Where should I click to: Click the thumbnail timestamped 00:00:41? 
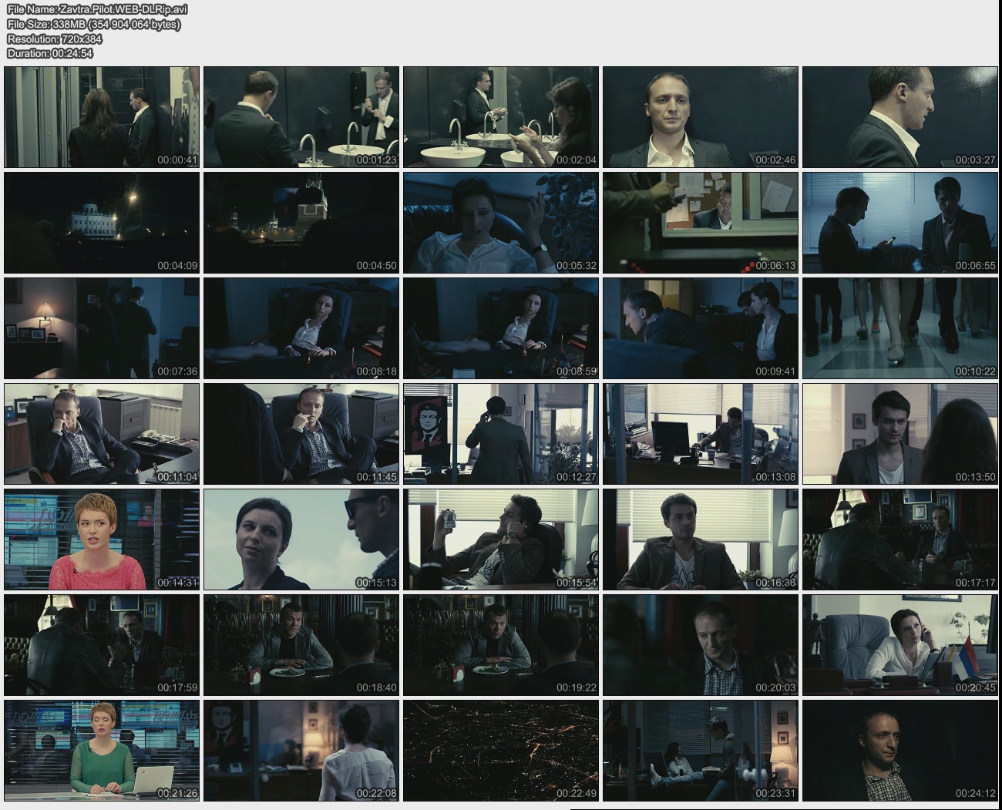(x=102, y=117)
